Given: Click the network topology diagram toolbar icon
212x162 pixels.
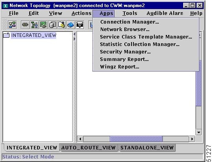Looking at the screenshot, I should coord(12,25).
